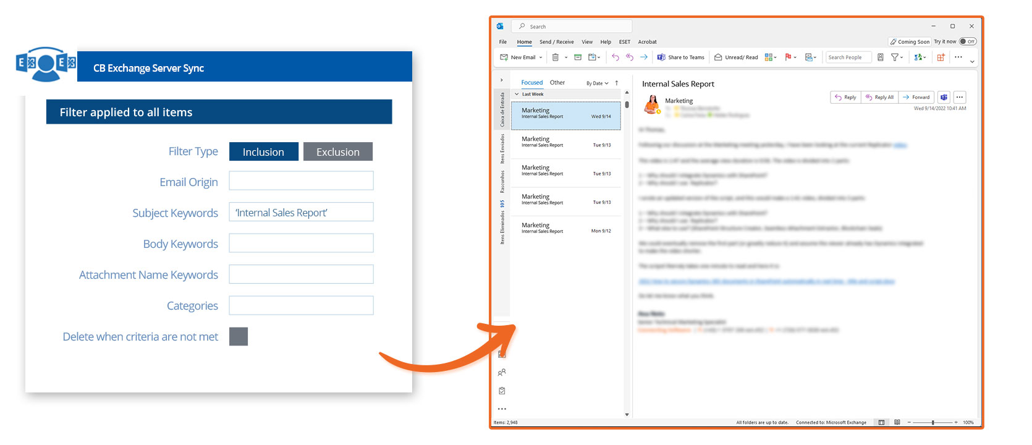Click Share to Teams in the ribbon
The height and width of the screenshot is (445, 1032).
pos(680,57)
